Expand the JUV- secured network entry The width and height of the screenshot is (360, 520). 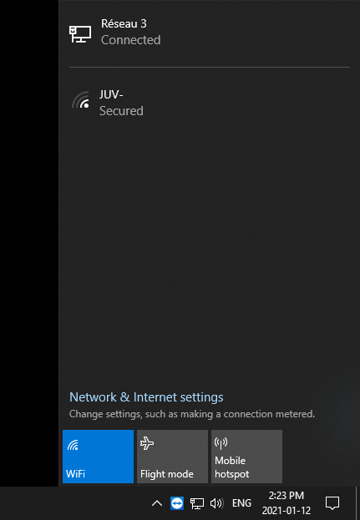point(210,103)
